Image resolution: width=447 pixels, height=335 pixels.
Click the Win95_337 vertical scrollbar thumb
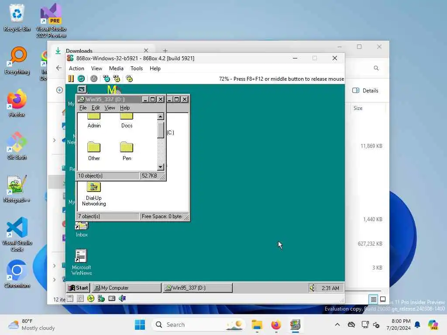coord(161,130)
